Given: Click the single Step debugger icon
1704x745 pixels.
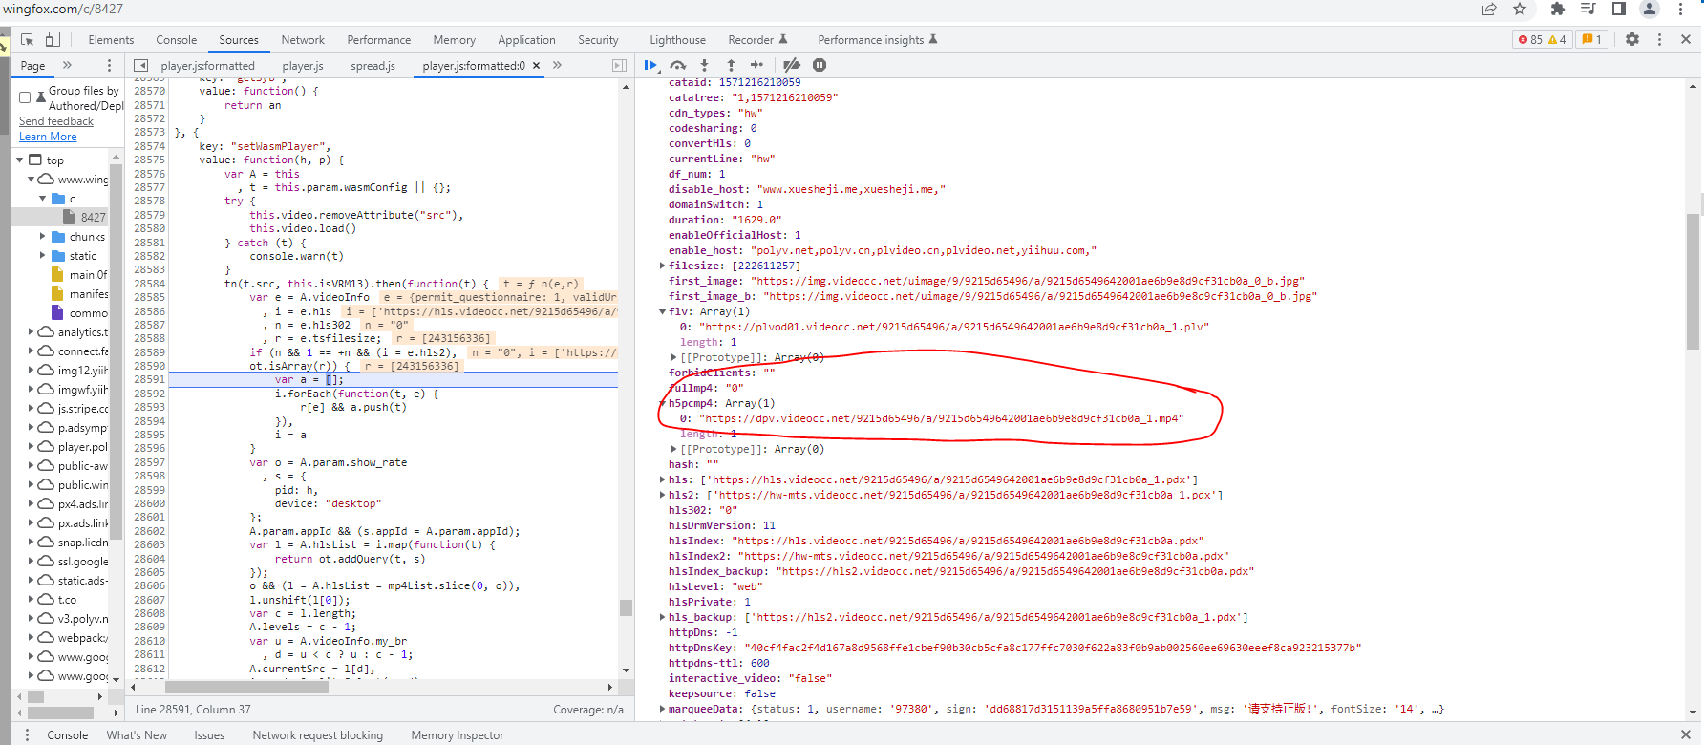Looking at the screenshot, I should tap(756, 65).
